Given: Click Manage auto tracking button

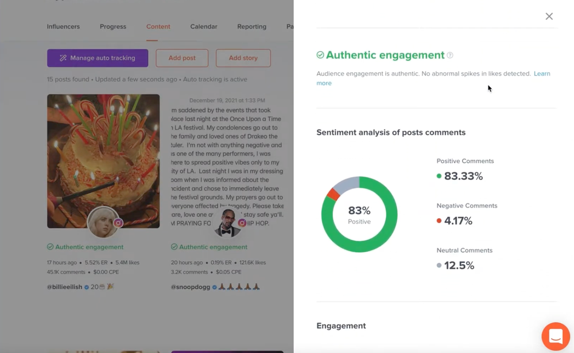Looking at the screenshot, I should coord(98,58).
